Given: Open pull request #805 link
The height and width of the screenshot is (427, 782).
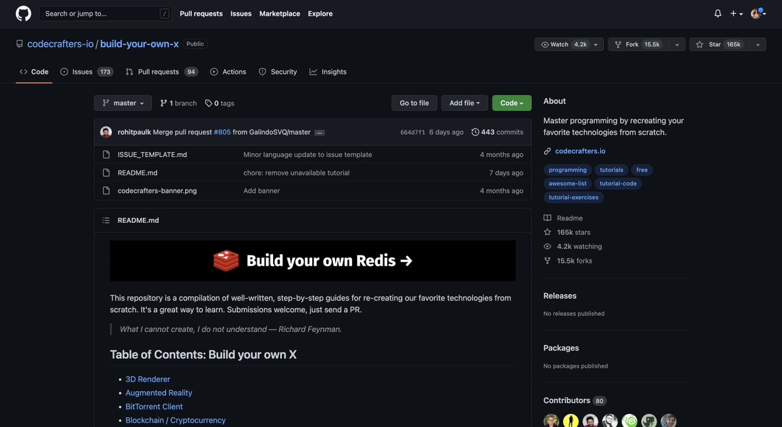Looking at the screenshot, I should point(222,130).
